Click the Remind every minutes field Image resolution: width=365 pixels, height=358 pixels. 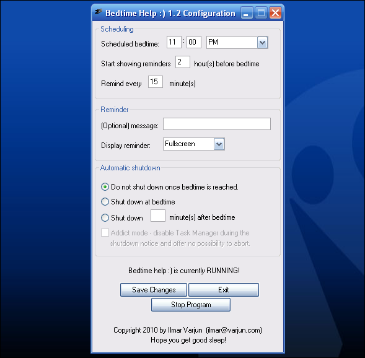click(156, 82)
